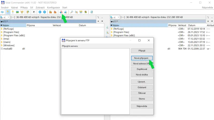Image resolution: width=214 pixels, height=120 pixels.
Task: Expand left panel directory history arrow
Action: [102, 21]
